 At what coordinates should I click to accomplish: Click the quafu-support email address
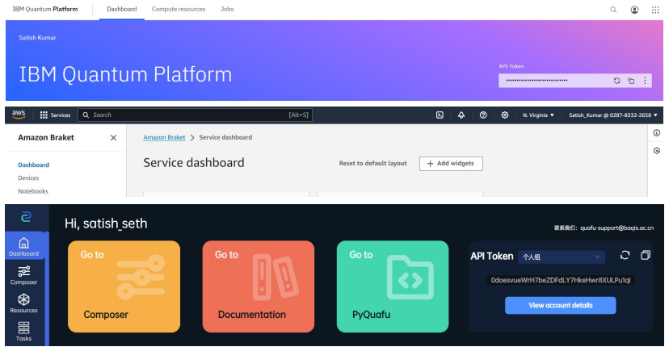(x=617, y=228)
